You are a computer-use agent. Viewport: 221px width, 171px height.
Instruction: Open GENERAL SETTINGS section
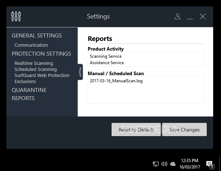click(x=37, y=36)
